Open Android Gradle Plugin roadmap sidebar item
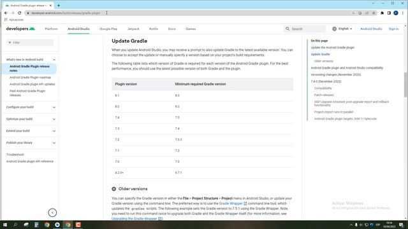Image resolution: width=408 pixels, height=229 pixels. pos(30,78)
